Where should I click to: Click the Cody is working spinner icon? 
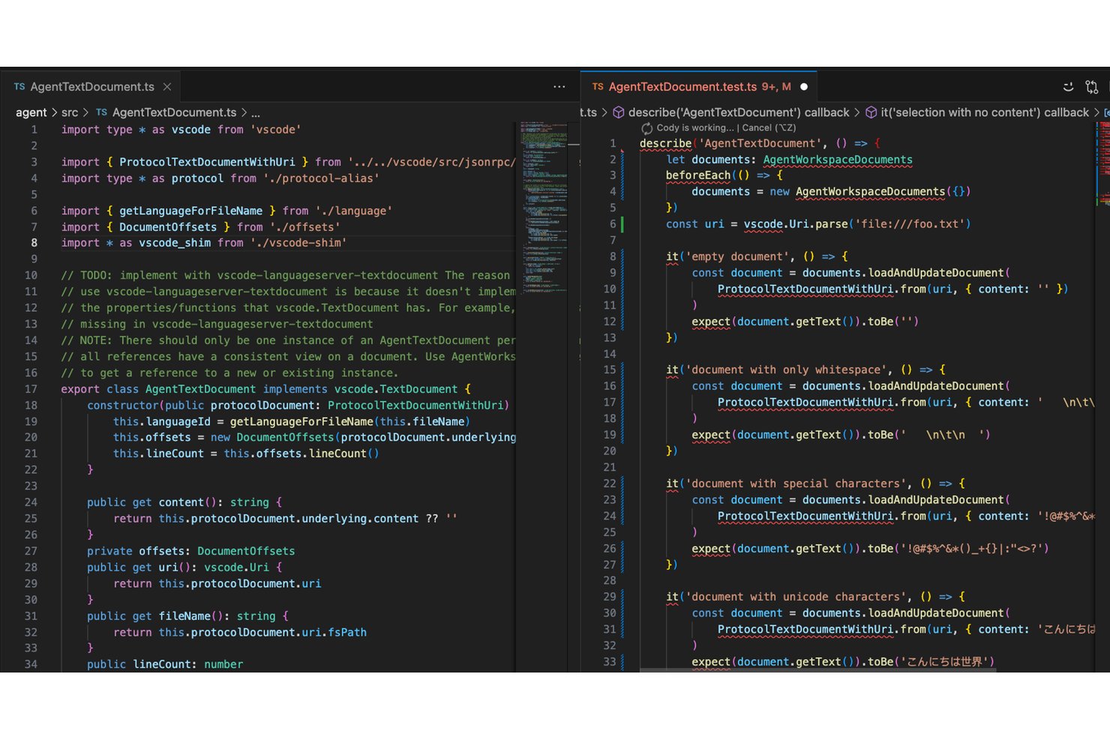646,128
